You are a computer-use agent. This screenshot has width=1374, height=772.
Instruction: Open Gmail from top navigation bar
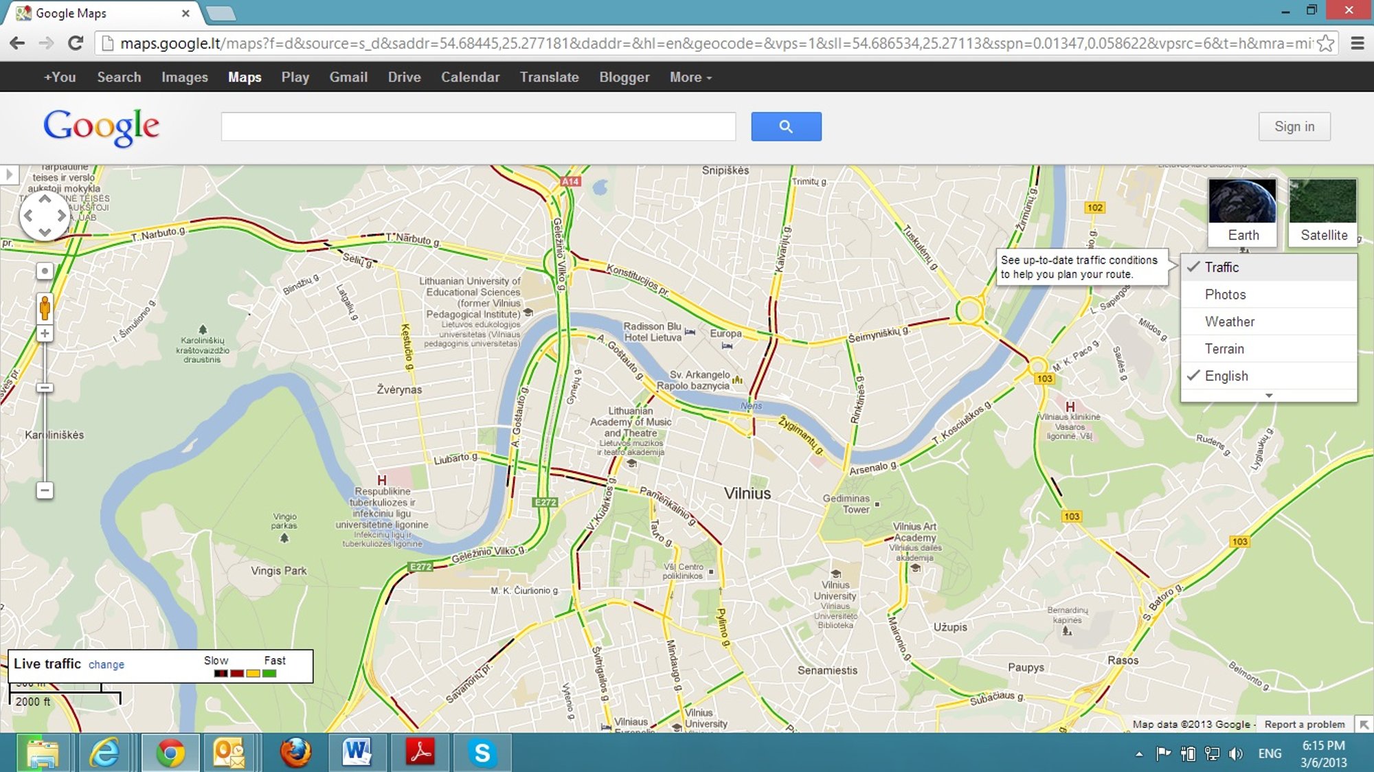click(x=348, y=77)
